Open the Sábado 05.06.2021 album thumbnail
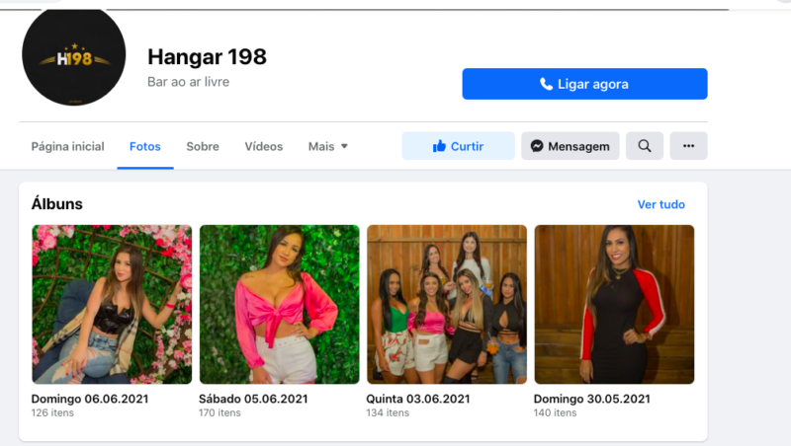Image resolution: width=791 pixels, height=446 pixels. (x=280, y=305)
